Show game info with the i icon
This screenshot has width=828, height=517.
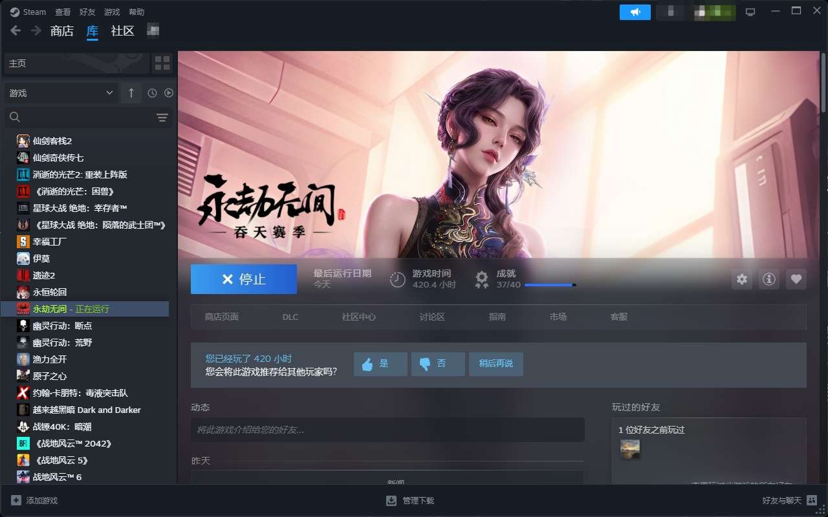point(769,279)
